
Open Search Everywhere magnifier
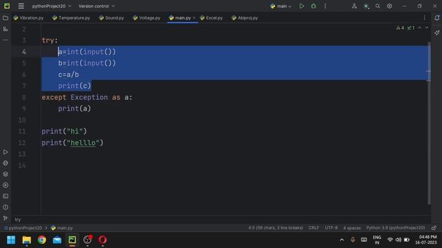pos(378,6)
